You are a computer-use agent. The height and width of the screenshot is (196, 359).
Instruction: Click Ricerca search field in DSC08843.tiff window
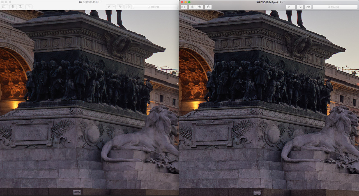tap(155, 7)
